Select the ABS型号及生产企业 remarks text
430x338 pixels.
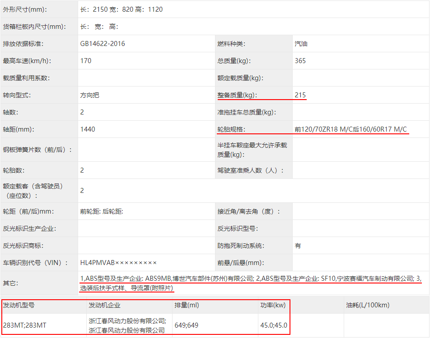click(x=251, y=283)
